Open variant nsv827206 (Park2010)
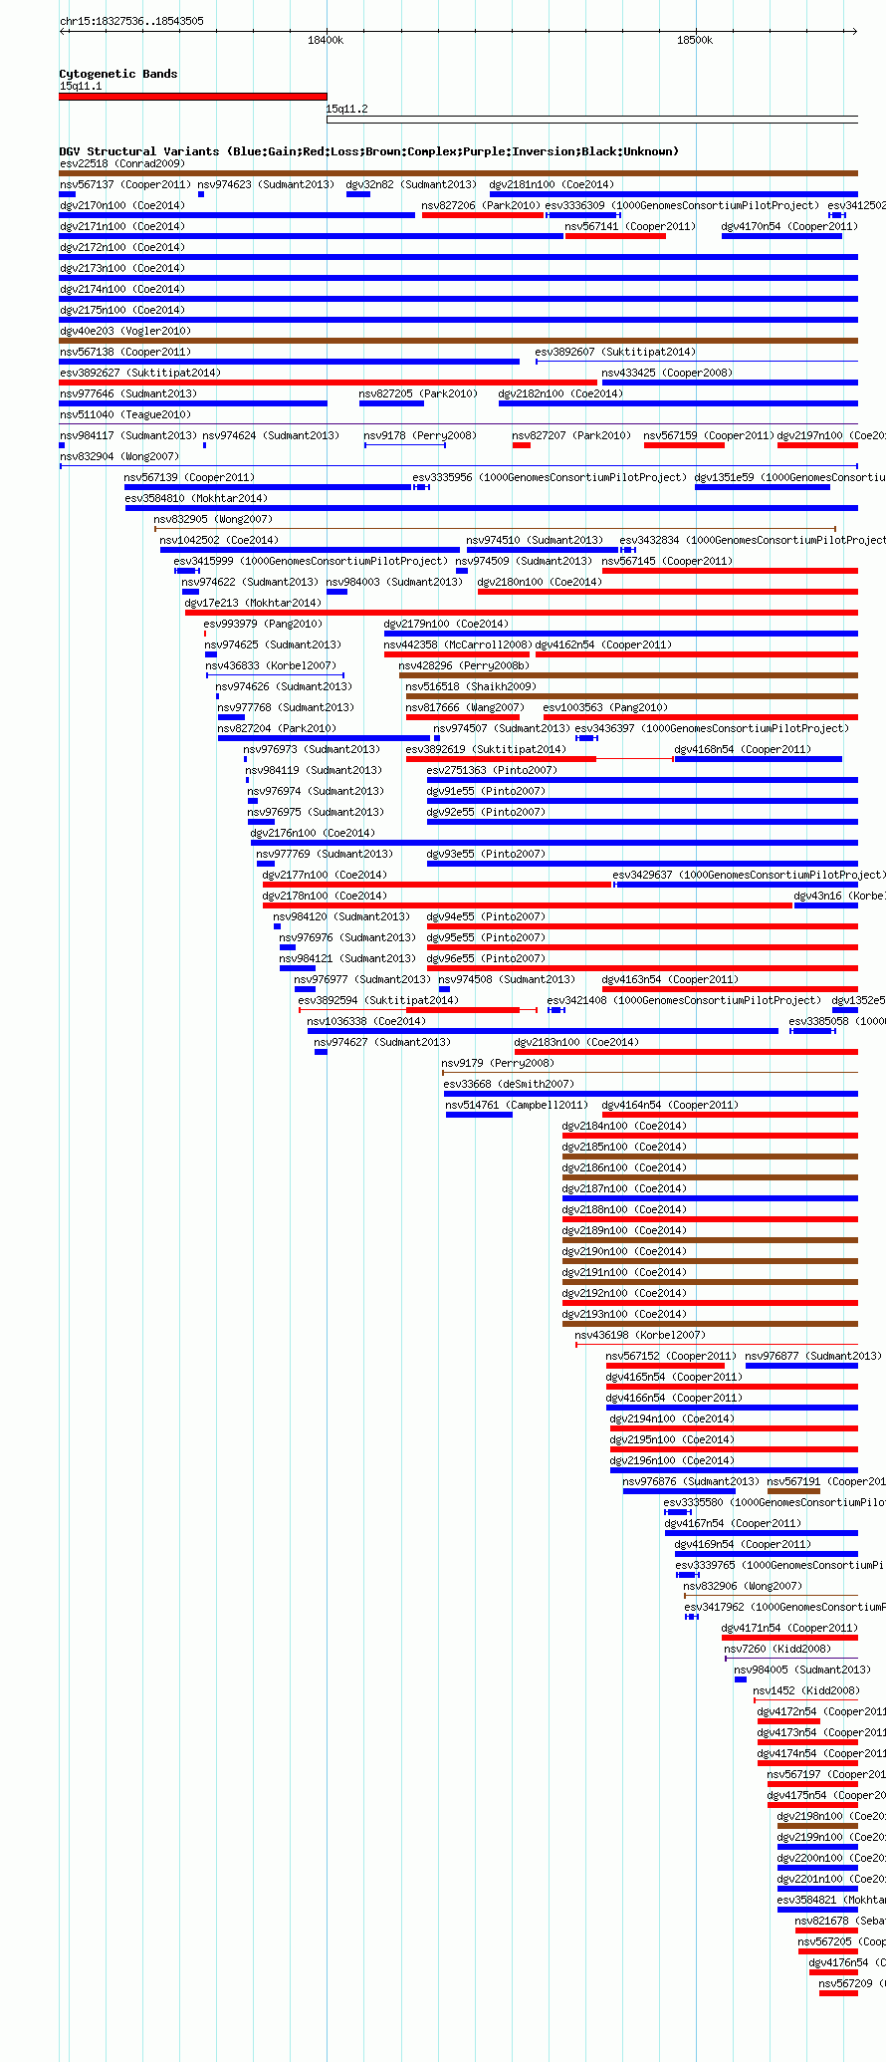Viewport: 886px width, 2062px height. (482, 205)
